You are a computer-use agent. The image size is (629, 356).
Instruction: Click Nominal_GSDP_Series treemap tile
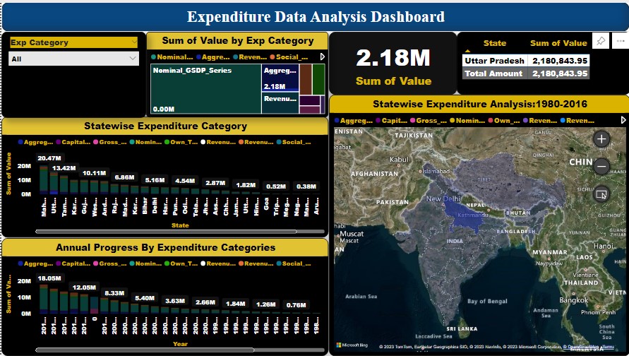(205, 88)
